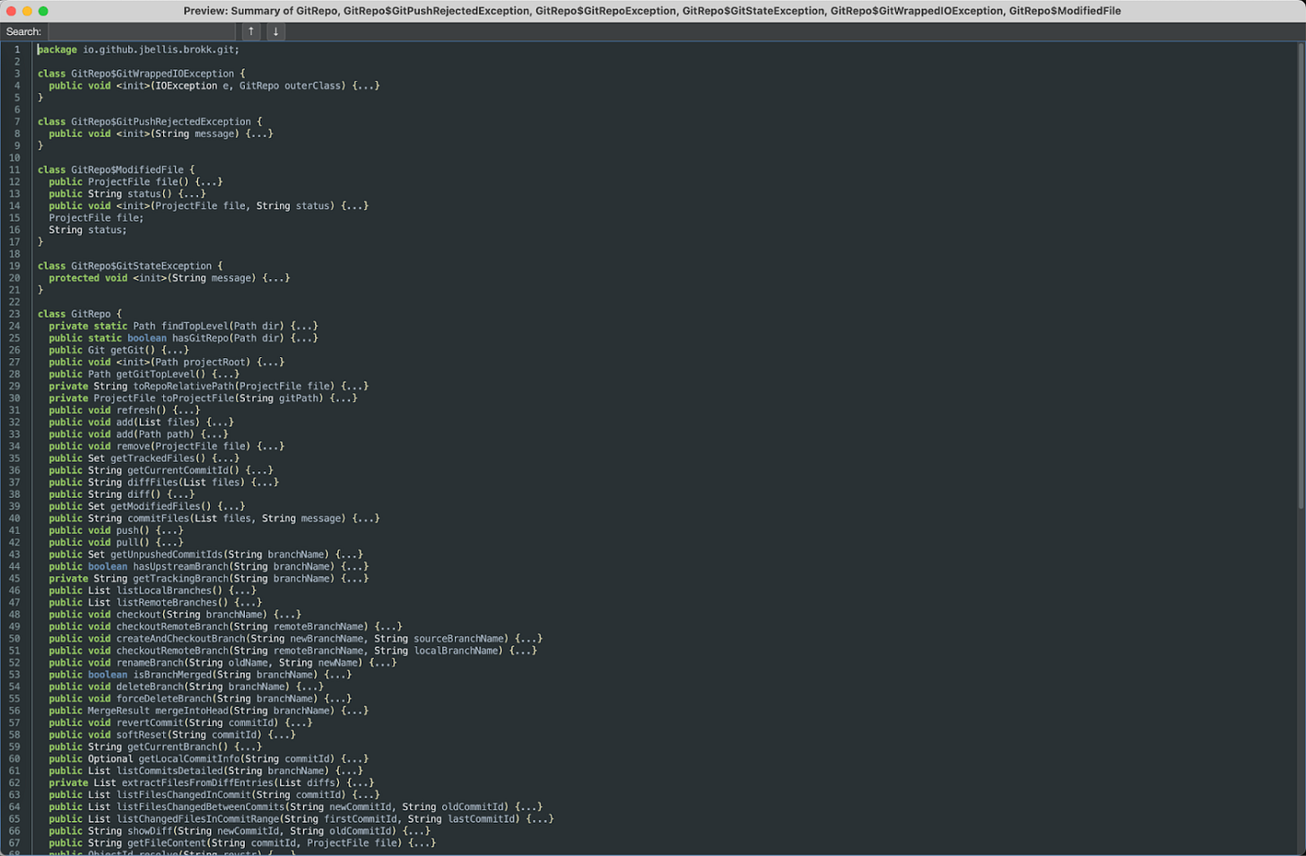Click the extractFilesFromDiffEntries method line
This screenshot has height=856, width=1306.
click(212, 782)
